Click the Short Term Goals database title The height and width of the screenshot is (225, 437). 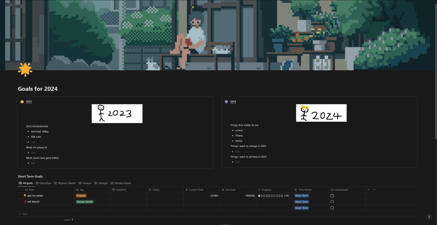[30, 176]
